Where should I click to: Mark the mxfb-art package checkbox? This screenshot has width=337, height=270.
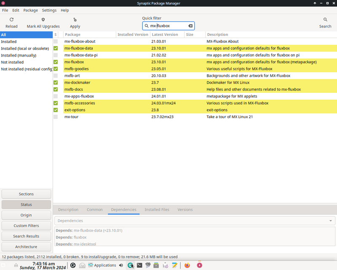point(56,76)
